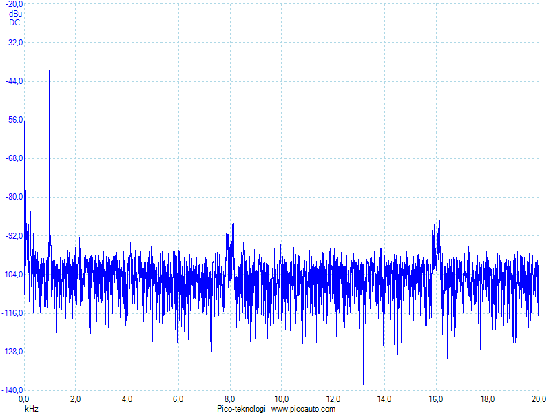Click the 6,0 frequency axis label
Screen dimensions: 551x413
178,399
